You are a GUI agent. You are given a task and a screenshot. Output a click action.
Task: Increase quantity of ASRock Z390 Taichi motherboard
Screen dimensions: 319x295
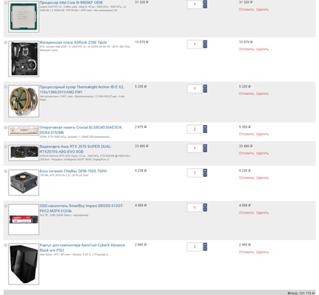205,42
